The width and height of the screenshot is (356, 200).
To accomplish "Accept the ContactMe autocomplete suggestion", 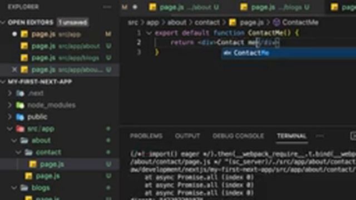I will pyautogui.click(x=289, y=53).
